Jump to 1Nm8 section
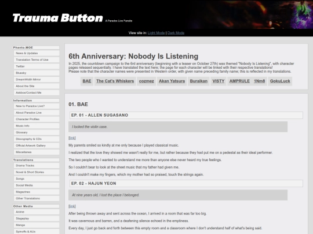The width and height of the screenshot is (313, 234). pos(260,81)
